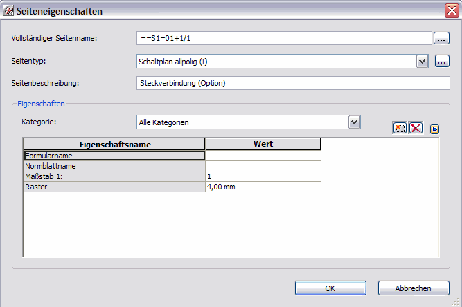Viewport: 462px width, 307px height.
Task: Expand the Seitentyp dropdown arrow
Action: click(423, 62)
